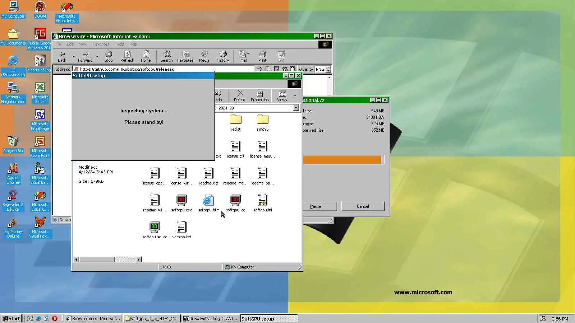This screenshot has width=575, height=323.
Task: Refresh the Browservice page
Action: point(127,56)
